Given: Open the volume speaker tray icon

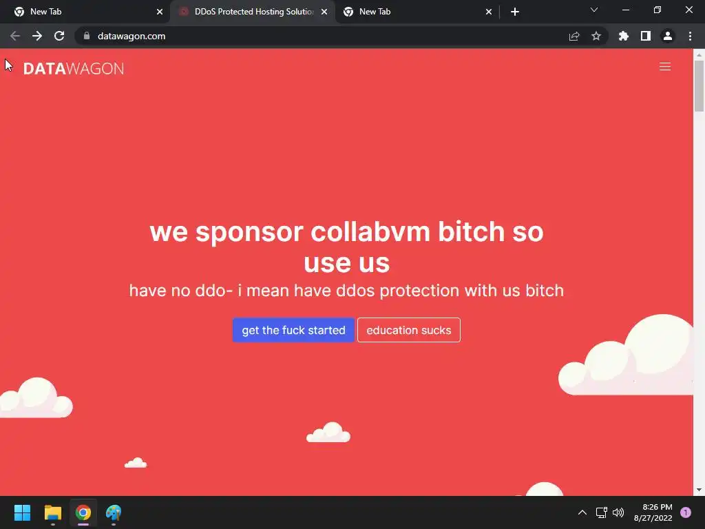Looking at the screenshot, I should coord(618,512).
